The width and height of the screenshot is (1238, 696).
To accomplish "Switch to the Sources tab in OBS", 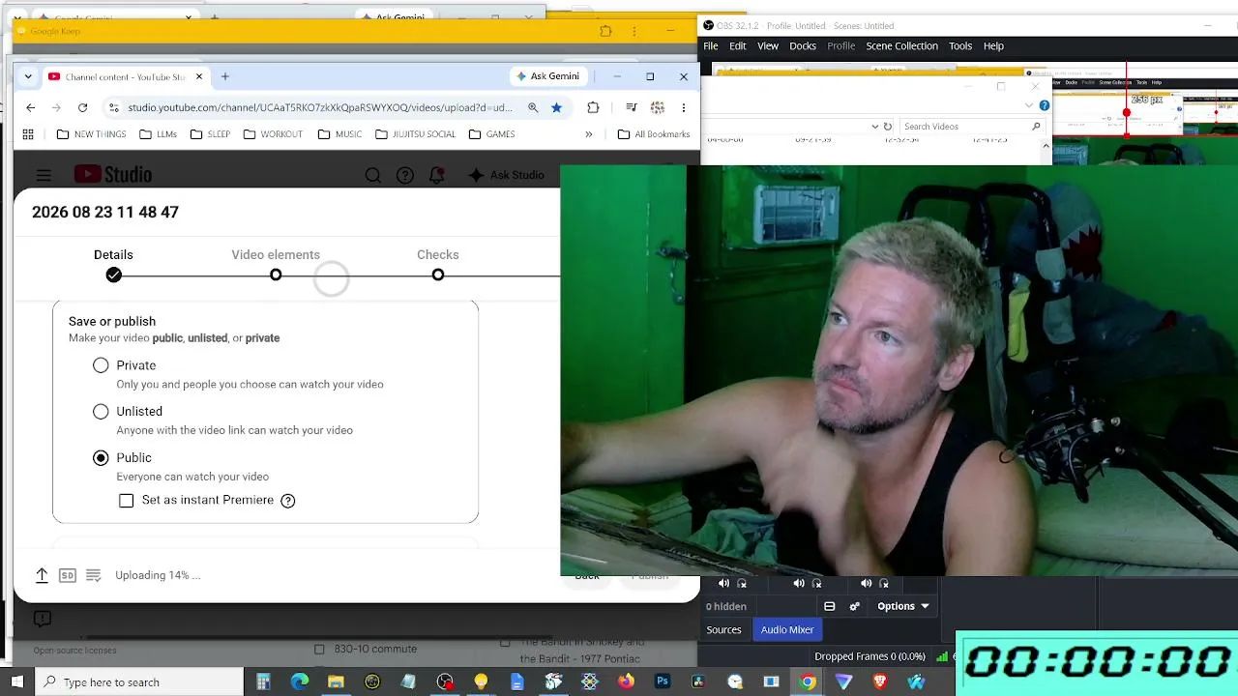I will [723, 630].
